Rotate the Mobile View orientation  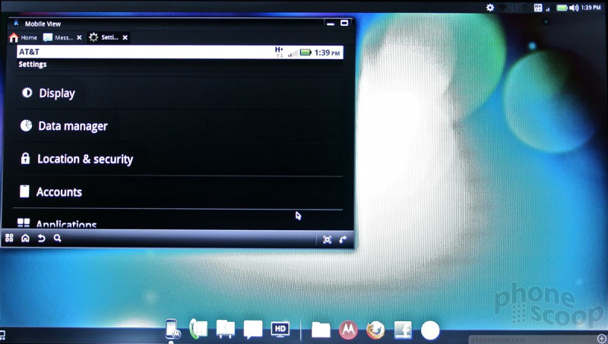(343, 240)
